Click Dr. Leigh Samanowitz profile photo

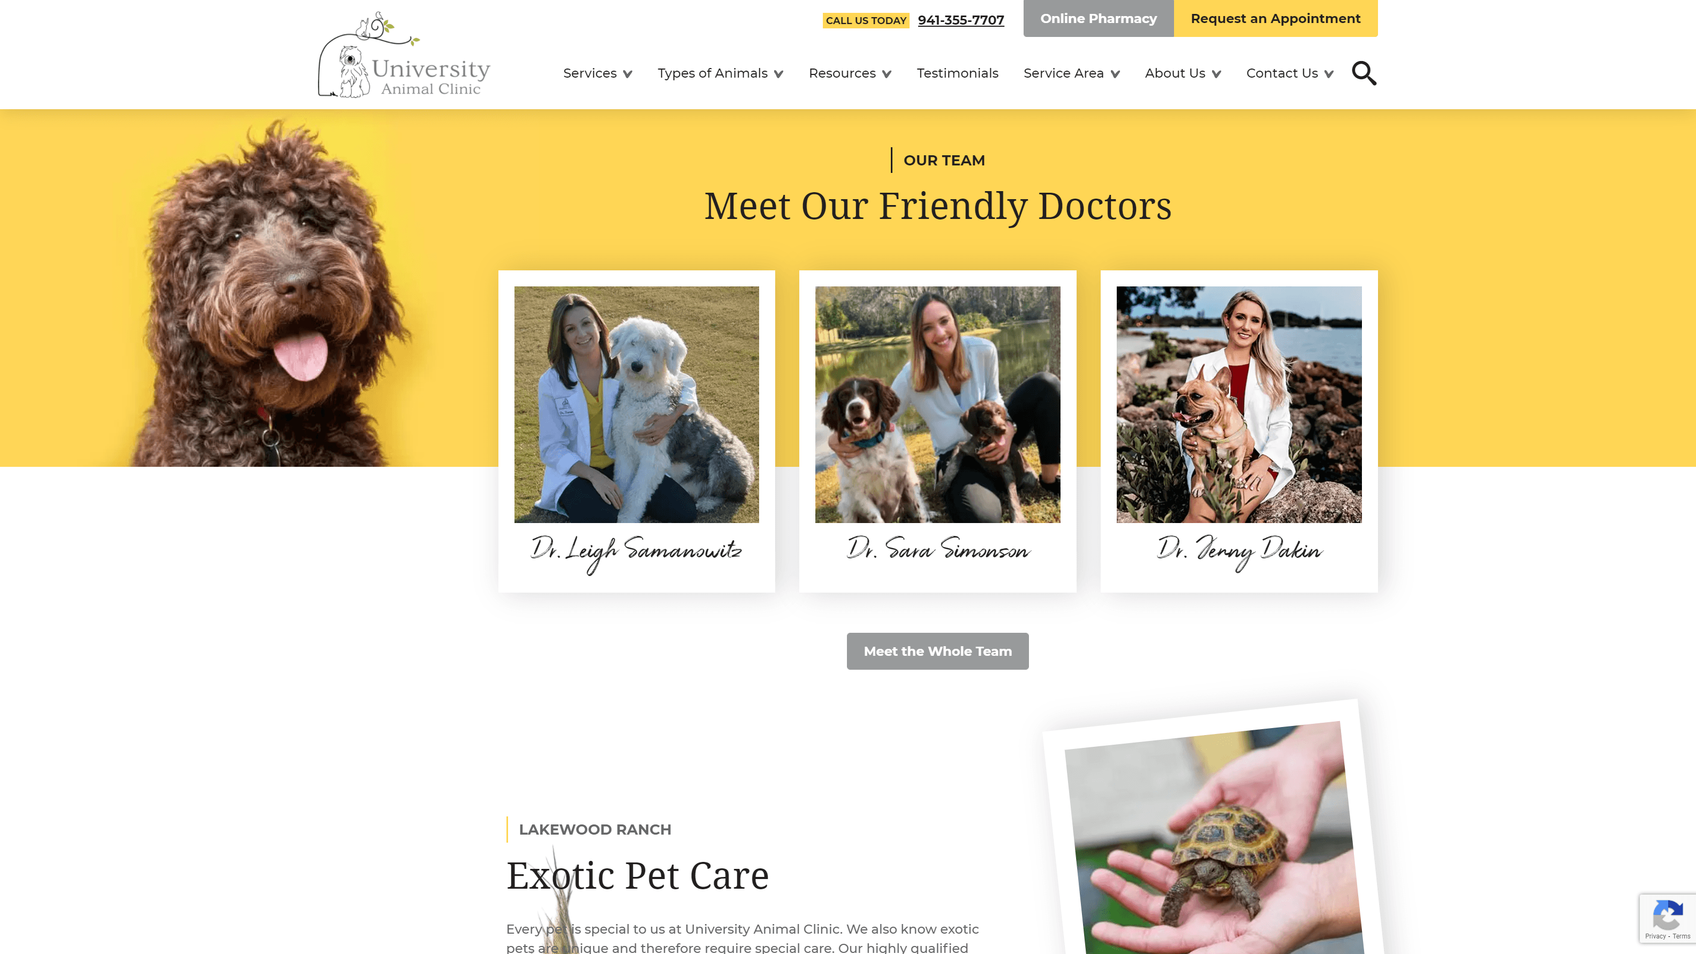636,404
